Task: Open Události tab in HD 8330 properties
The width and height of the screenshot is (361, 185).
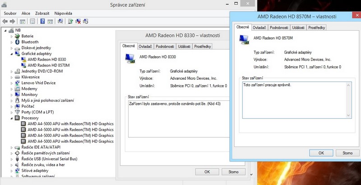Action: click(184, 46)
